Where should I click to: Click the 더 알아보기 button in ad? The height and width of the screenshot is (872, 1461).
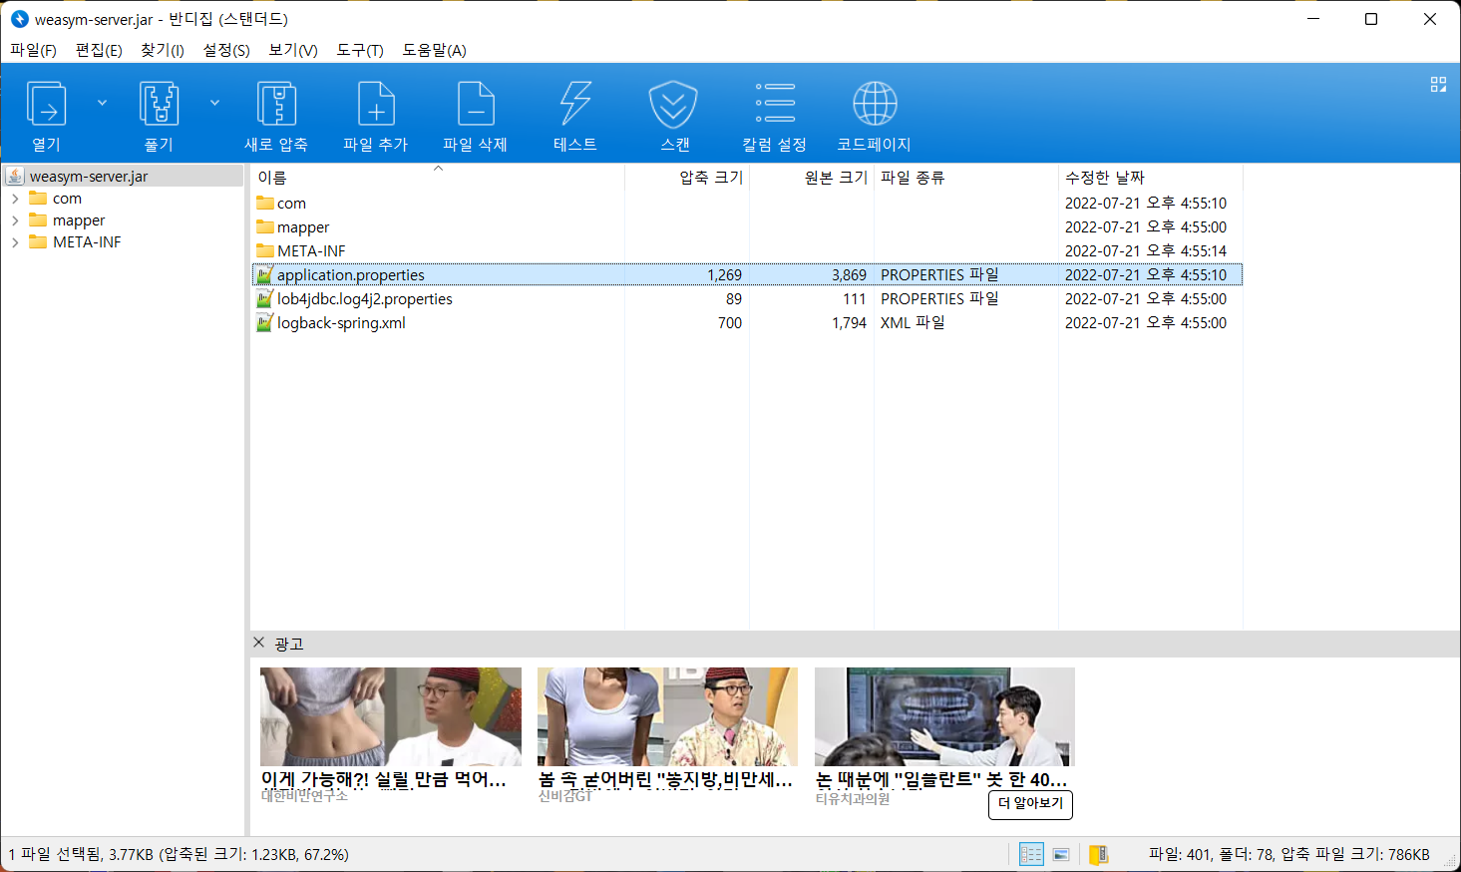[1030, 803]
